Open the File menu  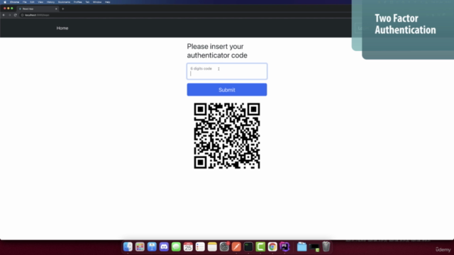coord(25,2)
